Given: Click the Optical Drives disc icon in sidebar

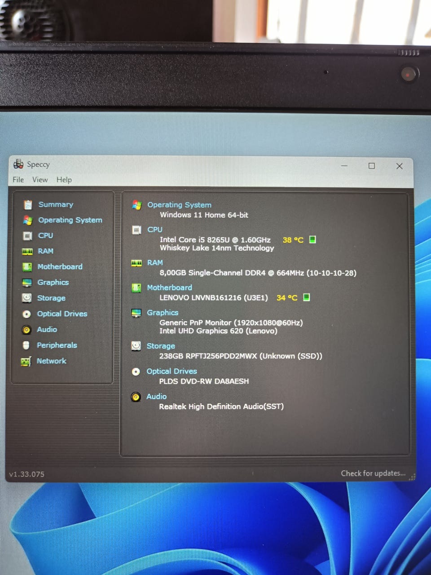Looking at the screenshot, I should pos(27,314).
